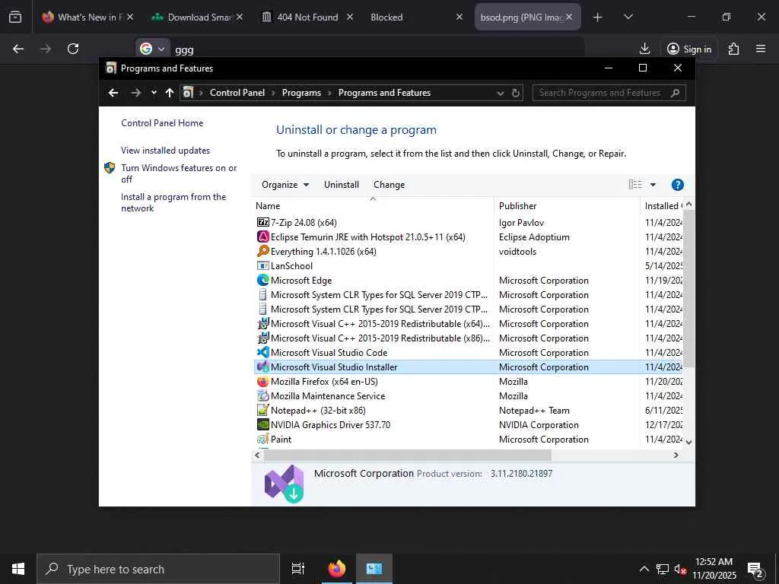
Task: Sort by the Name column header
Action: click(x=373, y=205)
